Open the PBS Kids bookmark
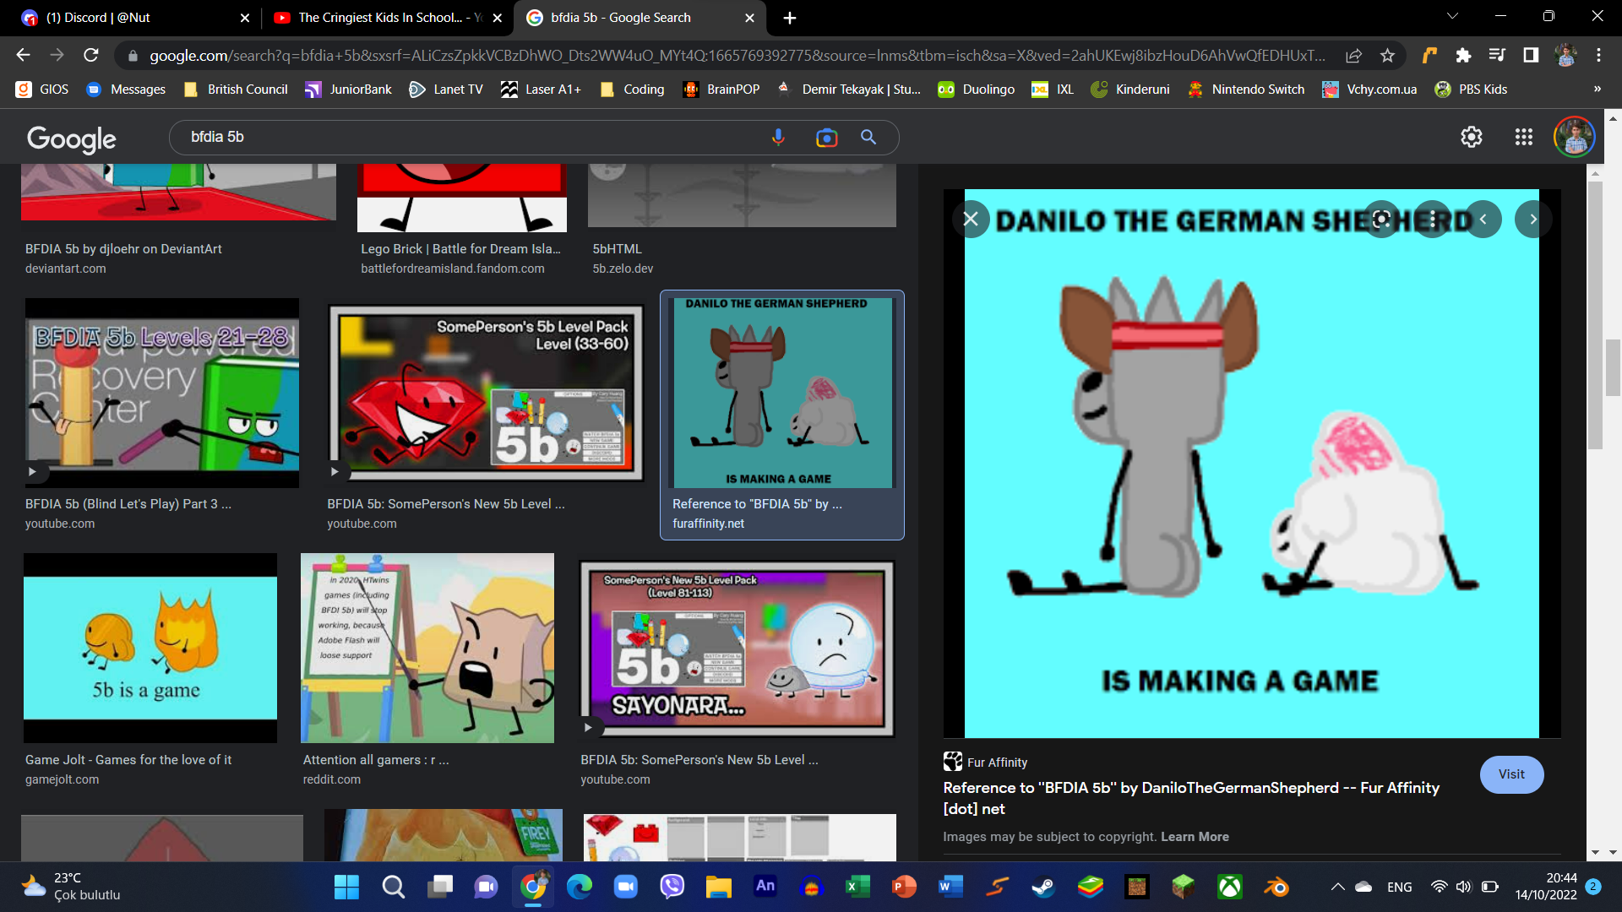 (x=1471, y=89)
